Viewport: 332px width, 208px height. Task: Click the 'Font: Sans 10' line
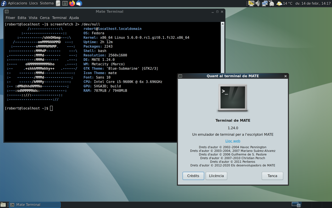coord(97,77)
